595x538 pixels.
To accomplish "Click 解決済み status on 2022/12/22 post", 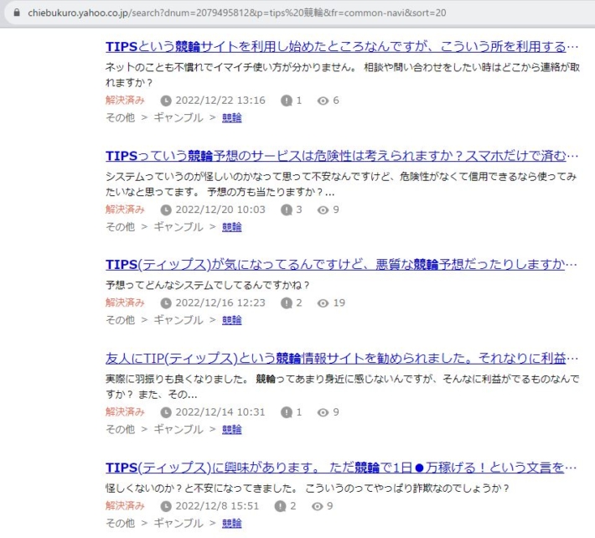I will click(x=125, y=101).
